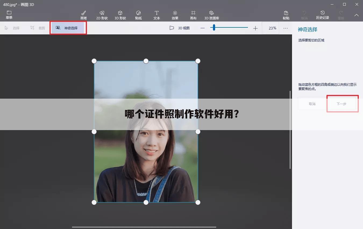The width and height of the screenshot is (363, 229).
Task: Maximize the 画图 3D window
Action: [344, 4]
